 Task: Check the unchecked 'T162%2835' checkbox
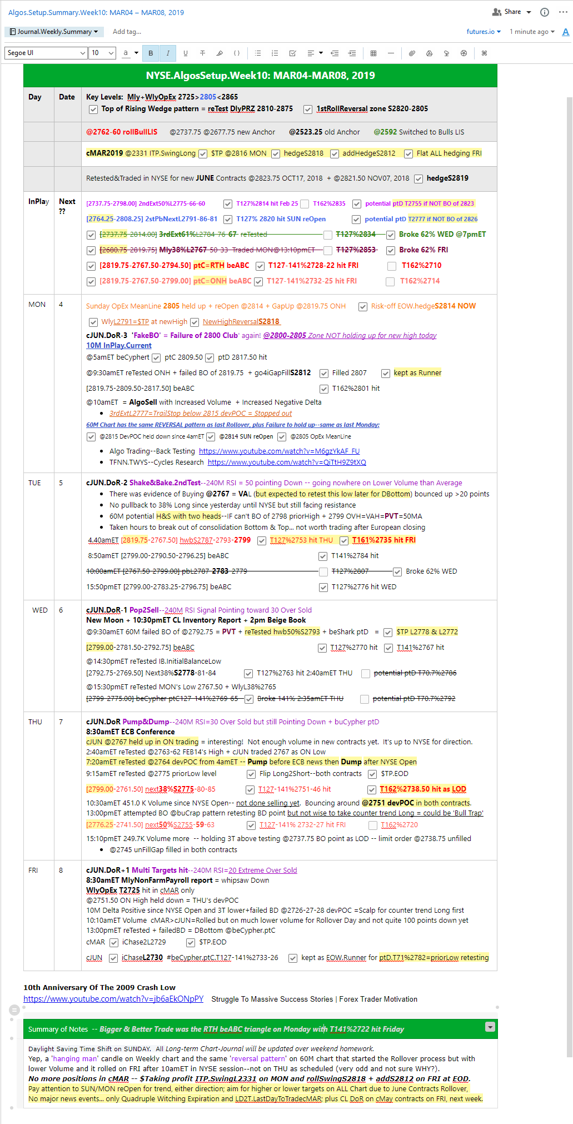[305, 204]
